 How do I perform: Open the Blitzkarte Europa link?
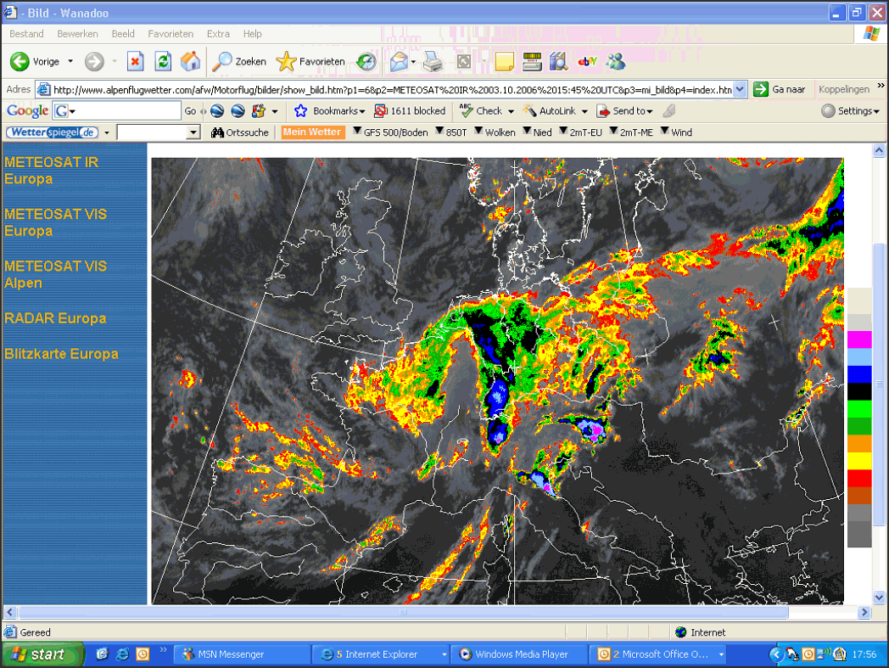click(61, 354)
